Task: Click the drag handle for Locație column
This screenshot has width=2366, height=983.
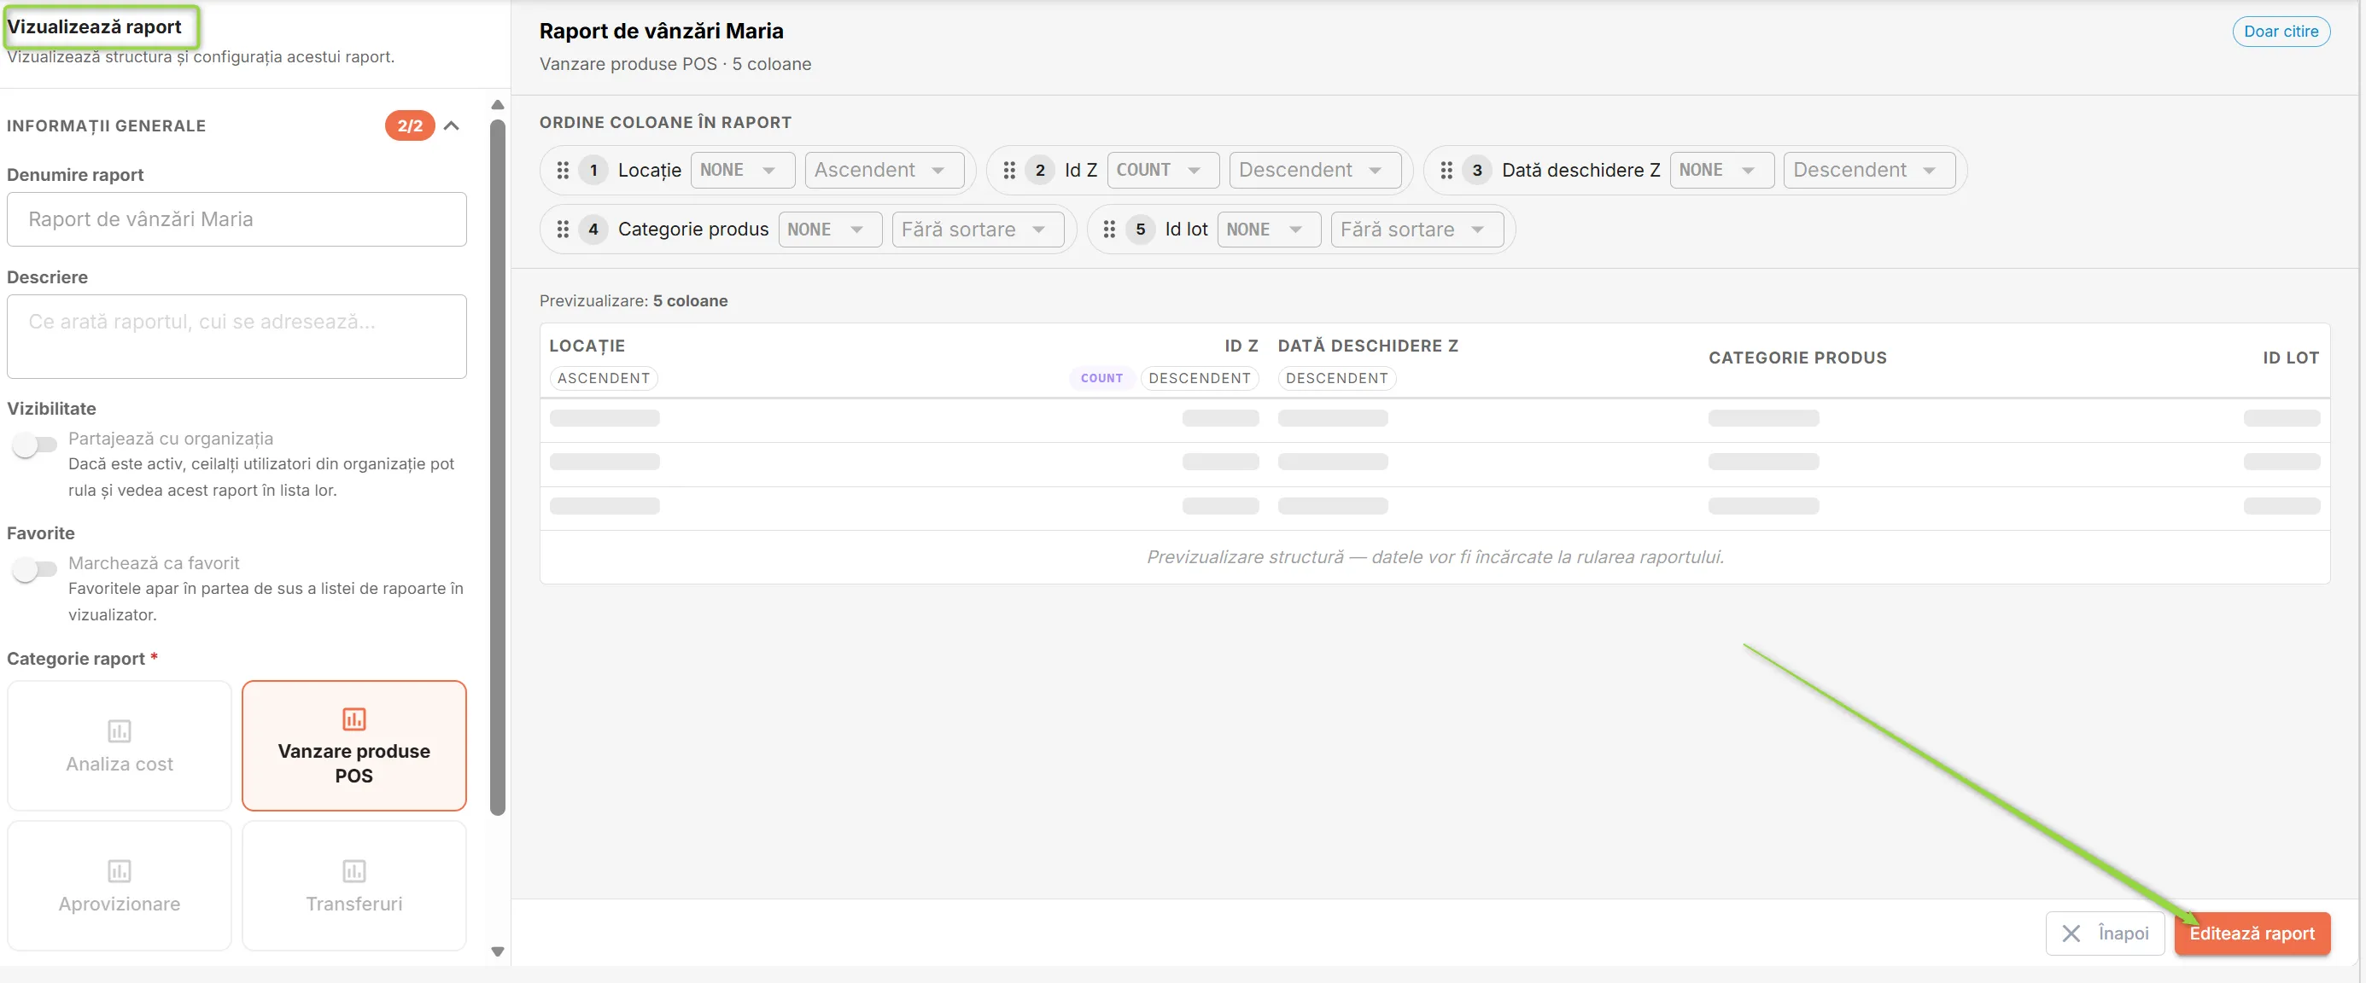Action: tap(563, 170)
